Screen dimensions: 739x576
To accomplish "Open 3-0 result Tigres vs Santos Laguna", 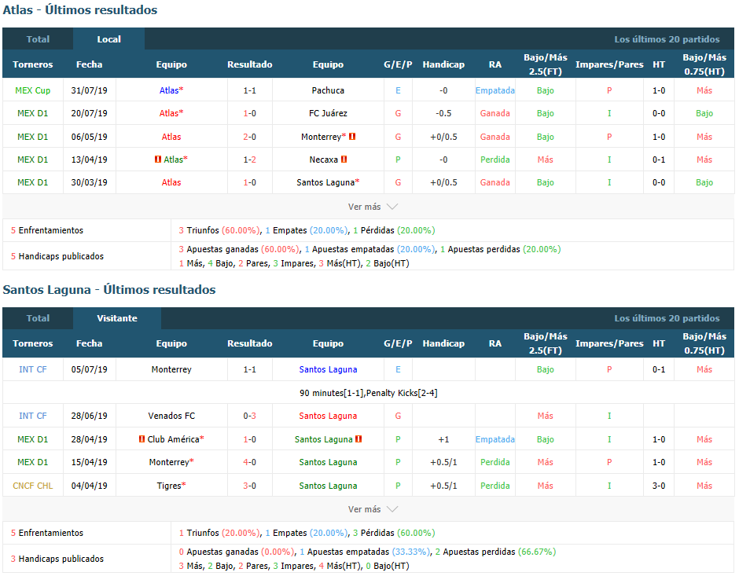I will (250, 486).
